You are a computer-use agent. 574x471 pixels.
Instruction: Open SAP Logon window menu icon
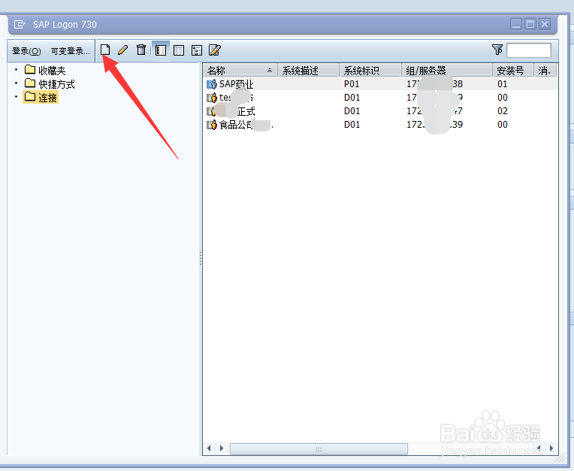[20, 25]
